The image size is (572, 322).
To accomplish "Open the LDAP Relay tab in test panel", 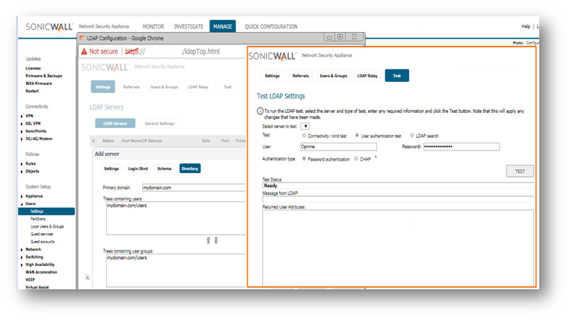I will 368,76.
